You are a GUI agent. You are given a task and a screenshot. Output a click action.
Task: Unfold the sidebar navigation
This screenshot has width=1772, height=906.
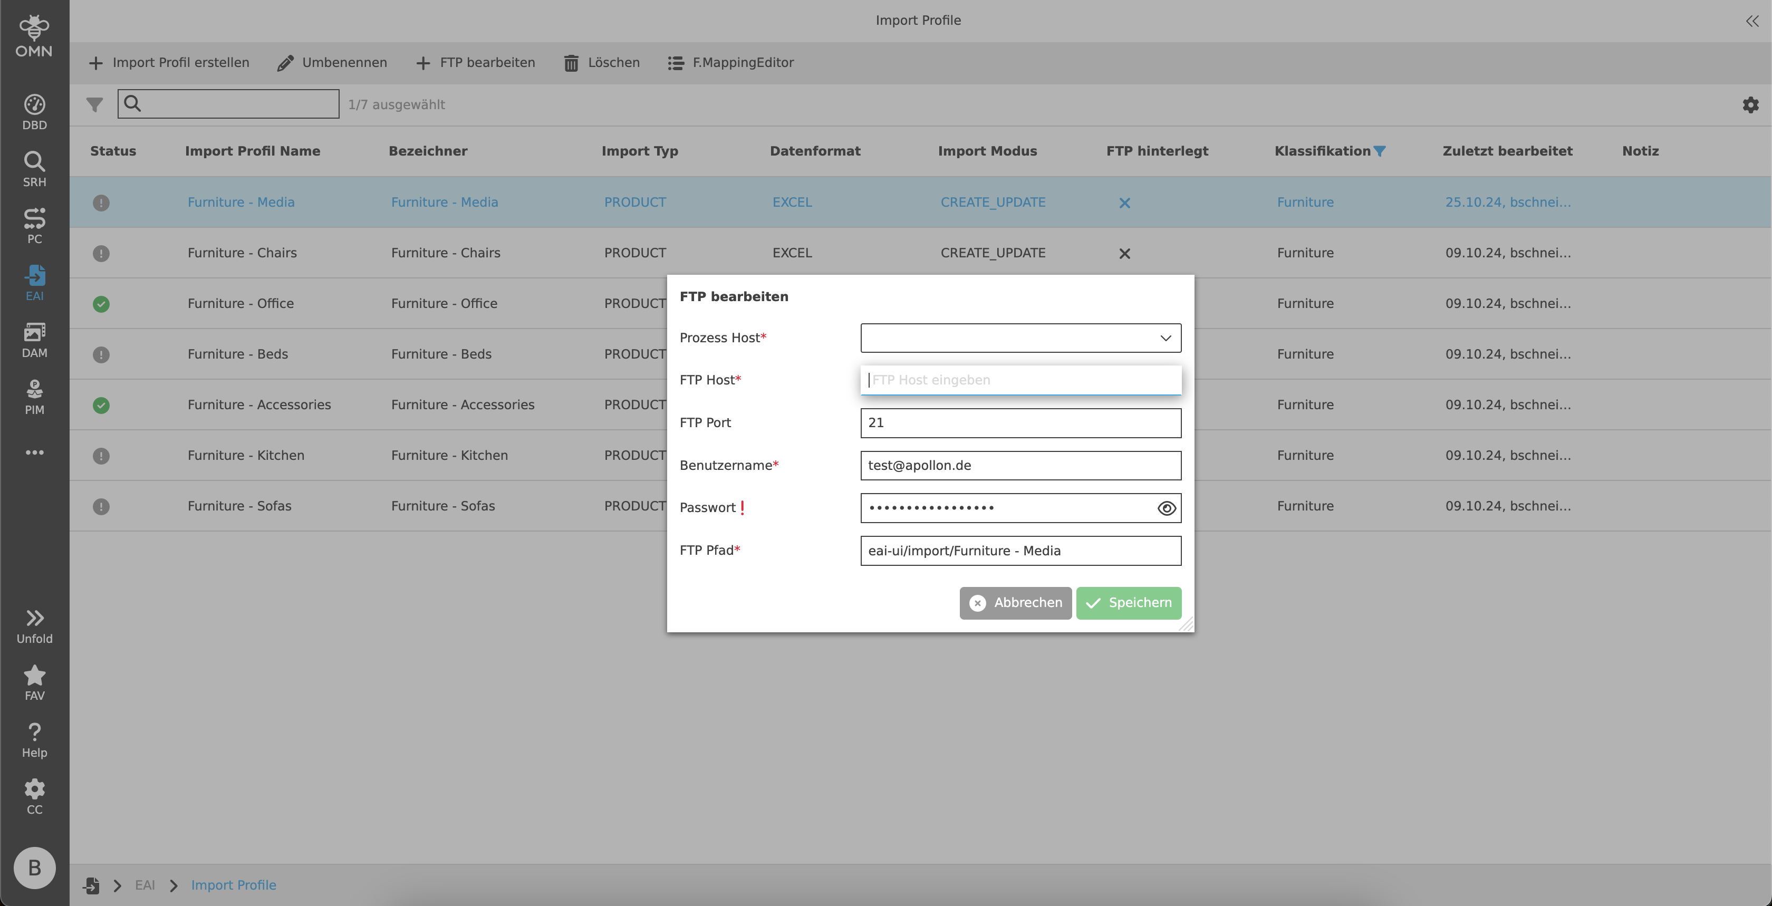pyautogui.click(x=34, y=626)
